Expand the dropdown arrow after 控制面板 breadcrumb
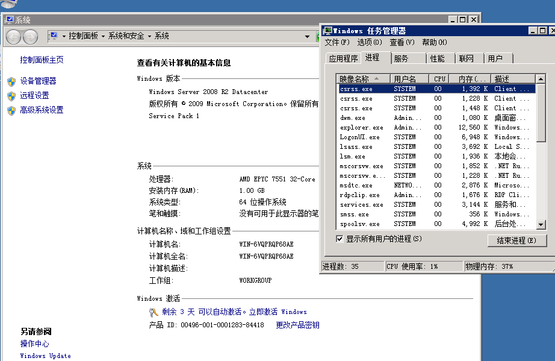This screenshot has width=555, height=361. tap(103, 36)
